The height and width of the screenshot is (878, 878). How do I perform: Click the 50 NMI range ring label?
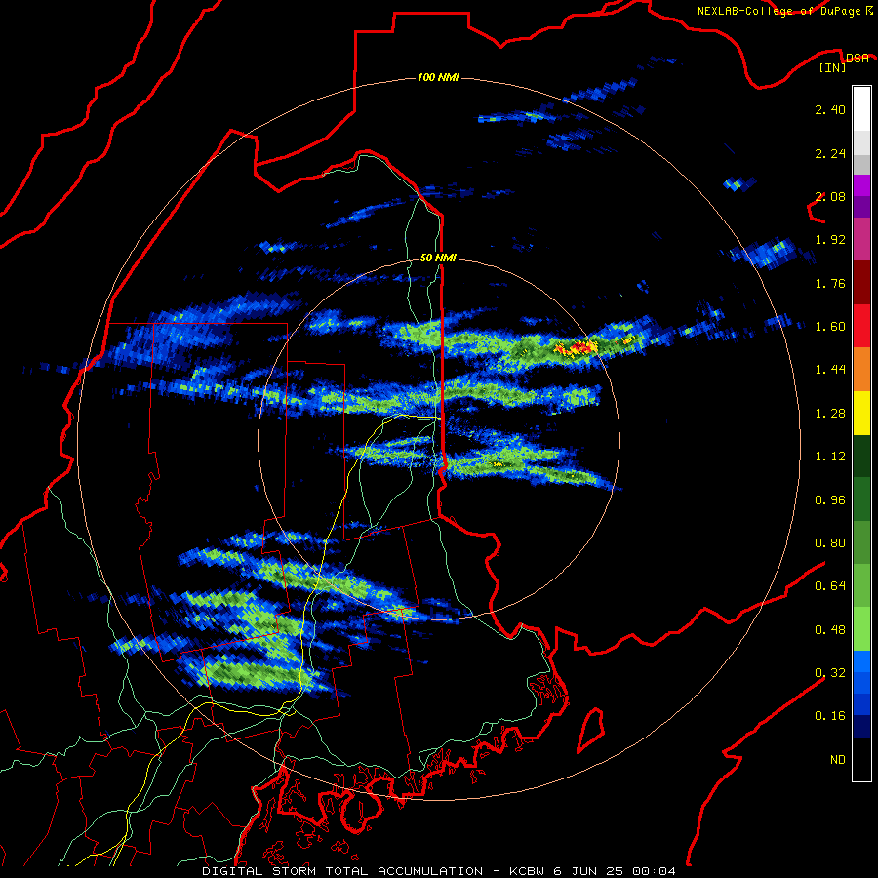[438, 258]
